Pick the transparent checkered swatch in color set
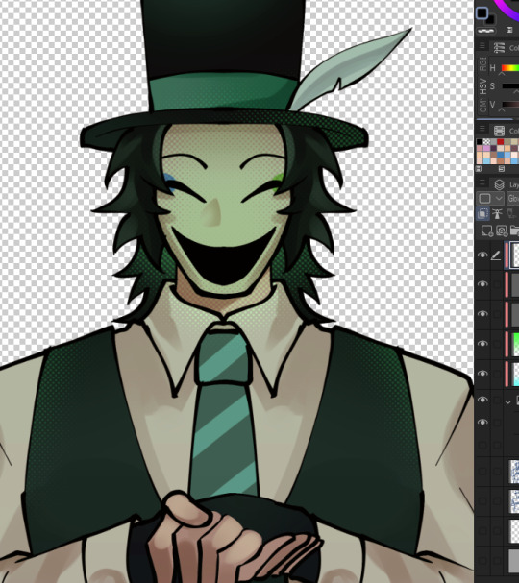The width and height of the screenshot is (519, 583). click(486, 141)
